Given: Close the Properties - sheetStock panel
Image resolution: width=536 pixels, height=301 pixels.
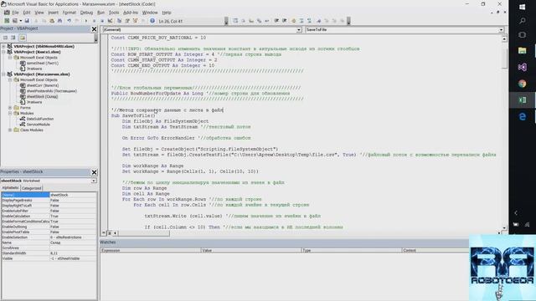Looking at the screenshot, I should click(x=95, y=172).
